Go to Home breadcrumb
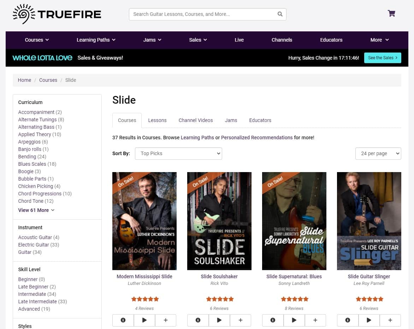The width and height of the screenshot is (414, 329). click(24, 80)
